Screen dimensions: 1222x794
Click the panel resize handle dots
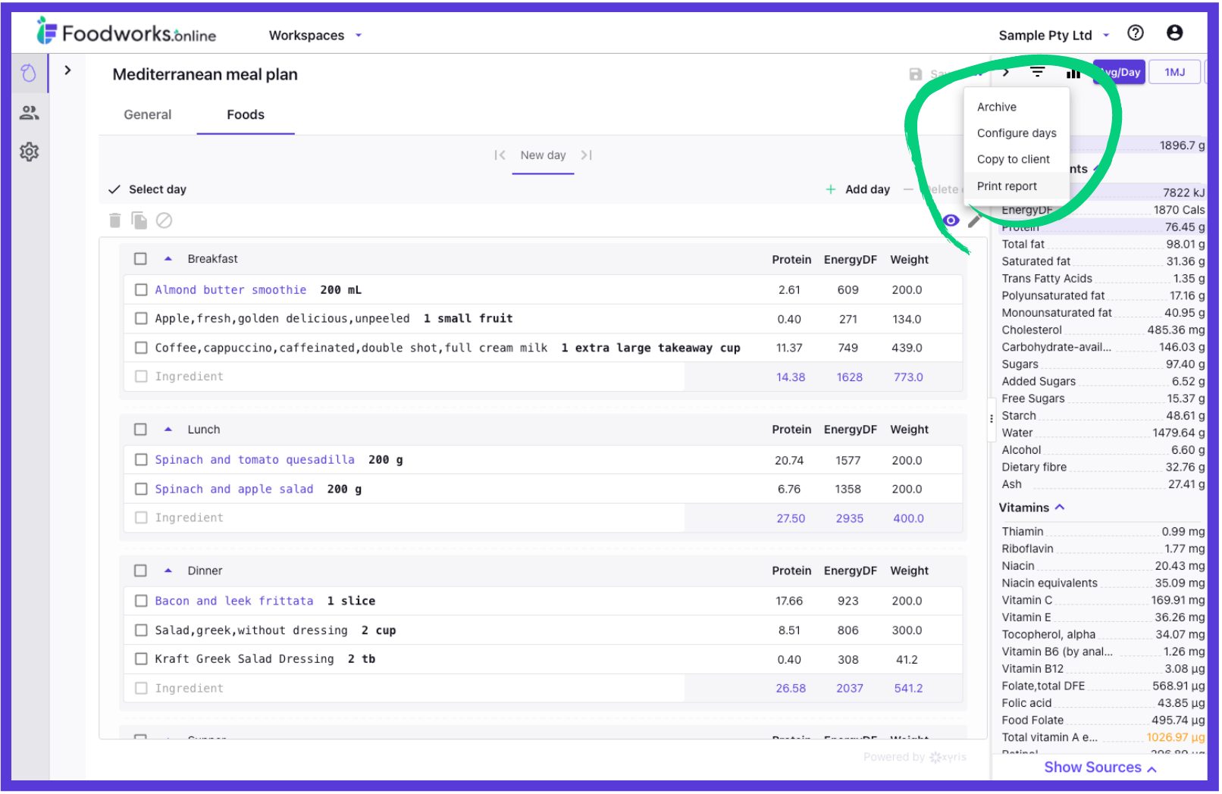tap(991, 418)
